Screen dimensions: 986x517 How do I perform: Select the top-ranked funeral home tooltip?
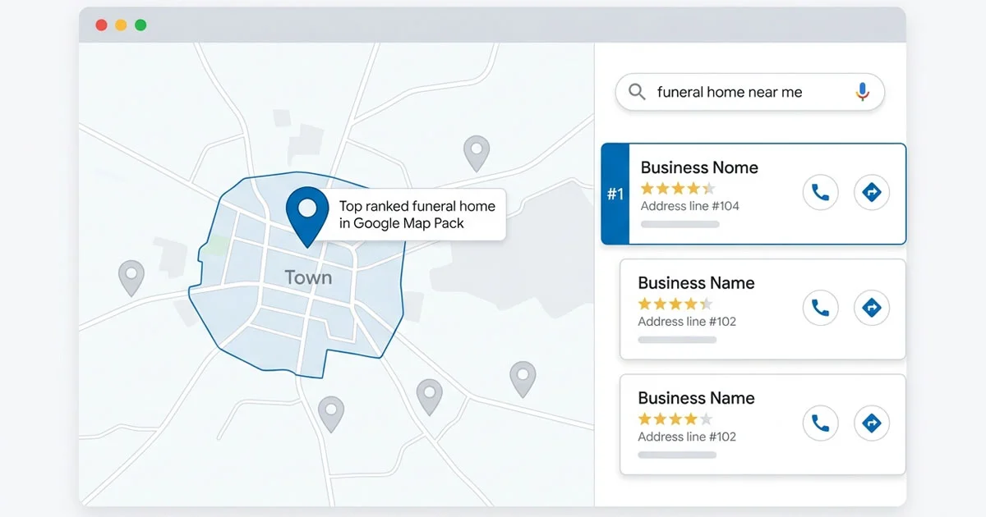(x=417, y=214)
